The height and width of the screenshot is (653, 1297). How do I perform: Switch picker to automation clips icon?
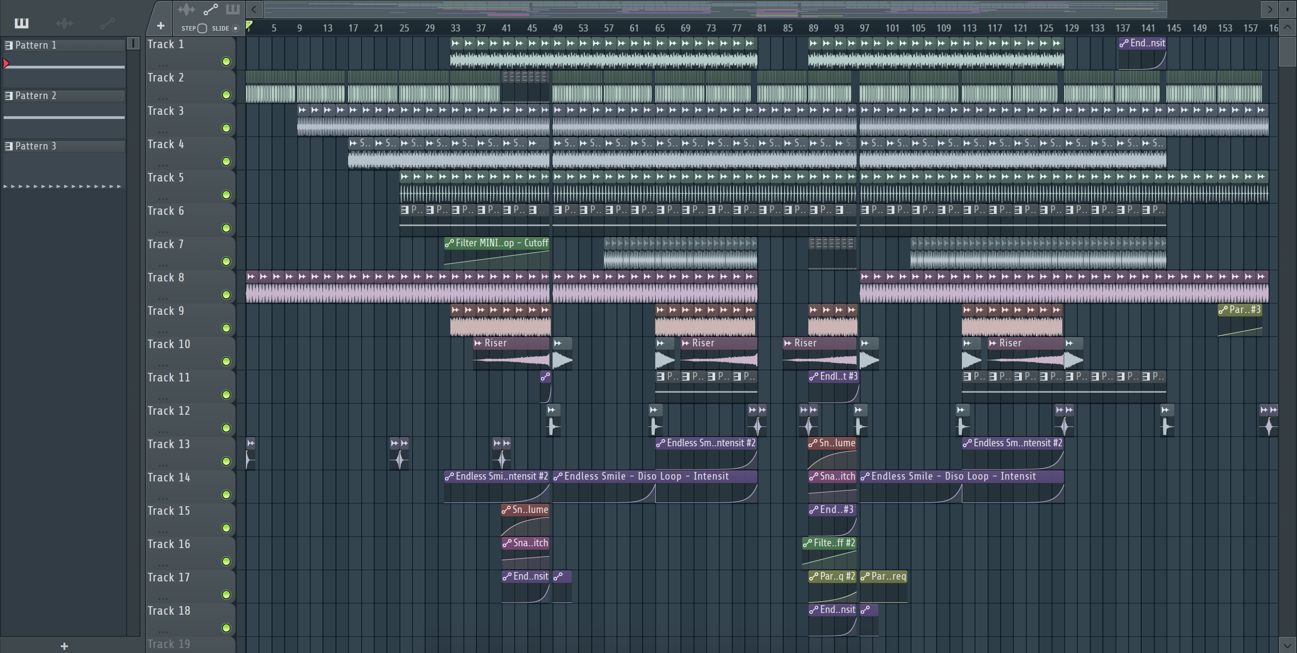[107, 23]
